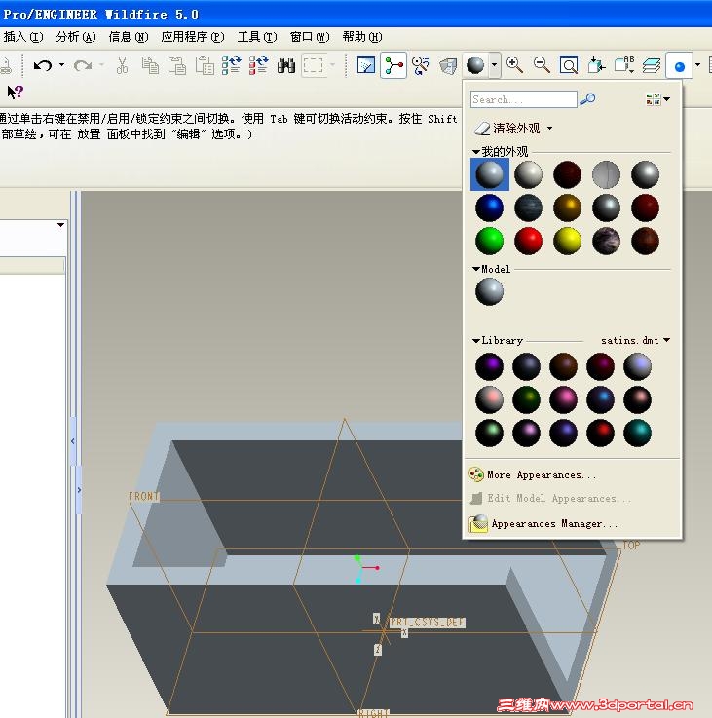Click the appearance search magnifier icon

tap(587, 99)
